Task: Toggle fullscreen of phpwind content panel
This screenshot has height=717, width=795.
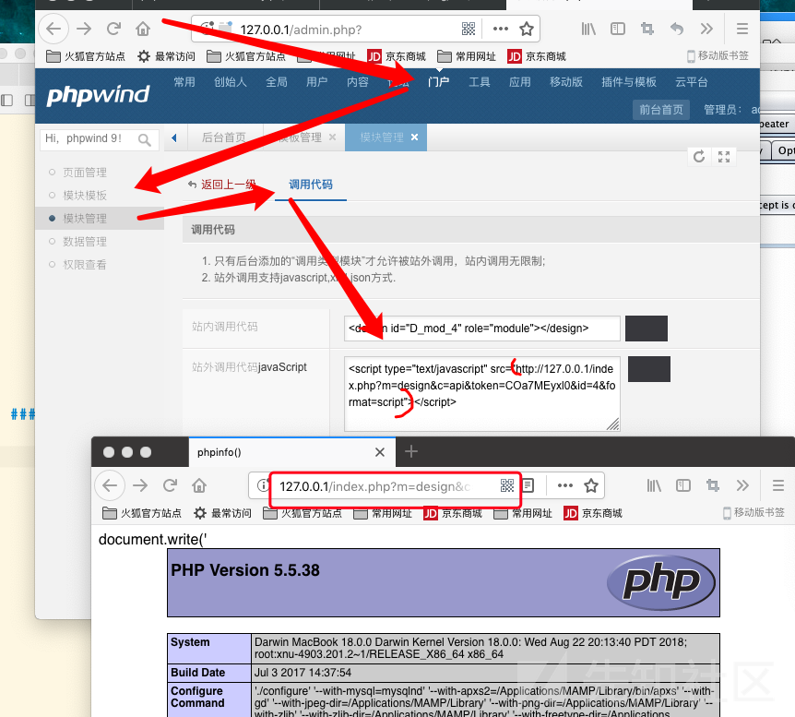Action: click(723, 156)
